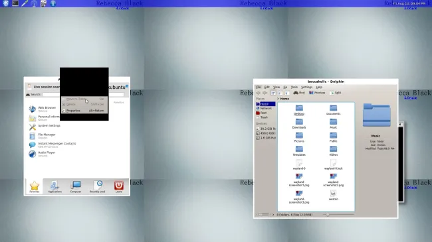Open the Settings menu in Dolphin
432x242 pixels.
pos(306,87)
